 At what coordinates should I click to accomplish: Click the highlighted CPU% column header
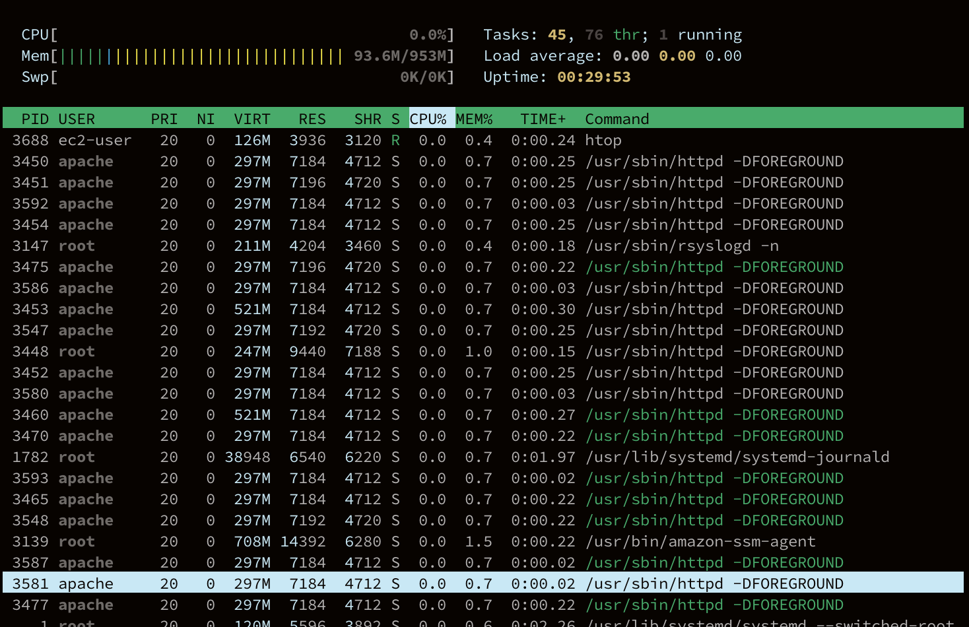coord(432,119)
